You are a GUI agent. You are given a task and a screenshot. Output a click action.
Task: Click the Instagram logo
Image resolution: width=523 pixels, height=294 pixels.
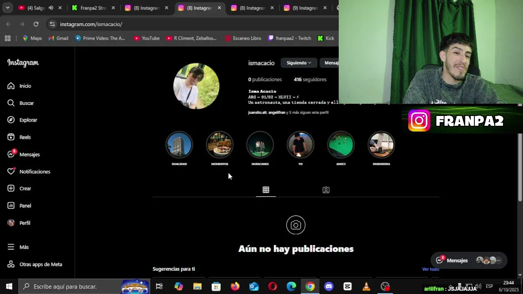(23, 63)
